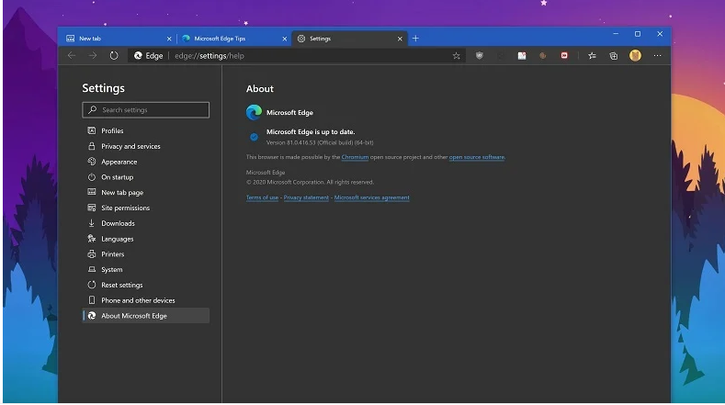
Task: Close the New tab tab
Action: click(x=169, y=39)
